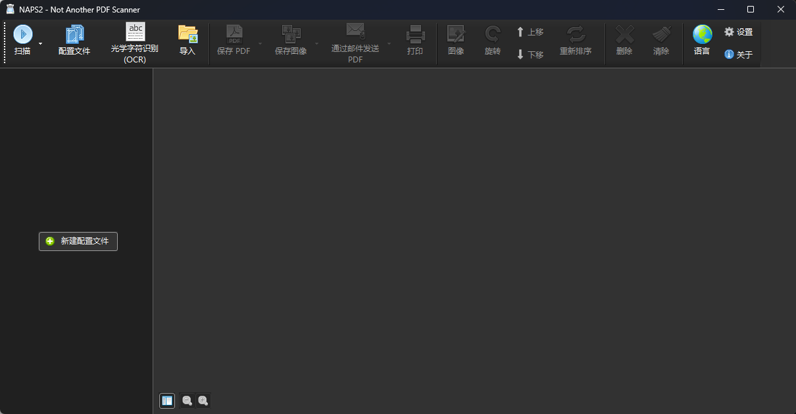The height and width of the screenshot is (414, 796).
Task: Open the scan dropdown arrow next to 扫描
Action: click(40, 43)
